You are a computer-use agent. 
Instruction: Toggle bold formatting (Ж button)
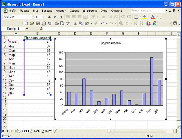tap(50, 17)
